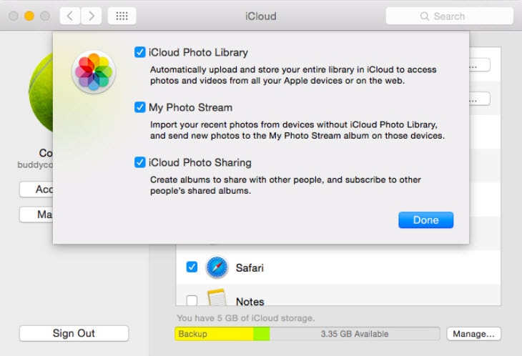Click the Safari compass icon
Viewport: 522px width, 356px height.
(x=217, y=267)
